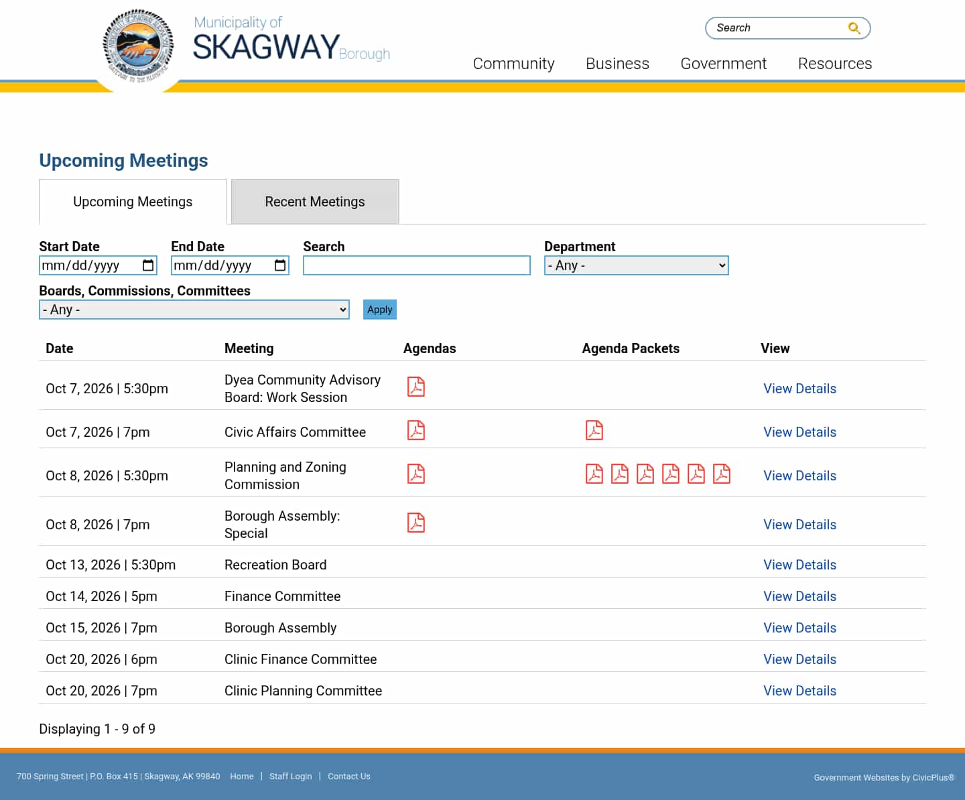Open Civic Affairs Committee agenda packet PDF

click(x=594, y=430)
